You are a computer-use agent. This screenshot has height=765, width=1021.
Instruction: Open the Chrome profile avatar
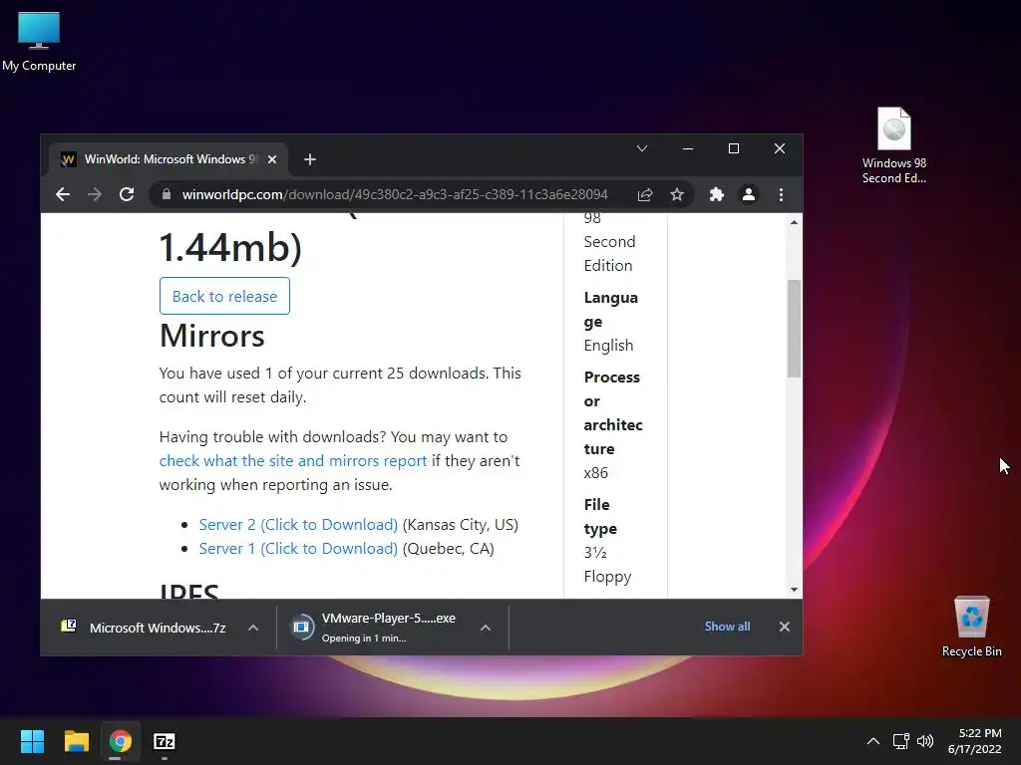pos(749,194)
